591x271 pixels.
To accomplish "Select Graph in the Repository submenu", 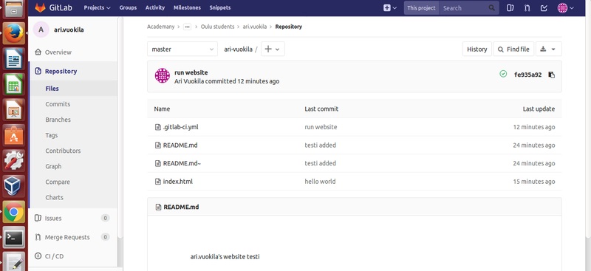I will click(53, 166).
